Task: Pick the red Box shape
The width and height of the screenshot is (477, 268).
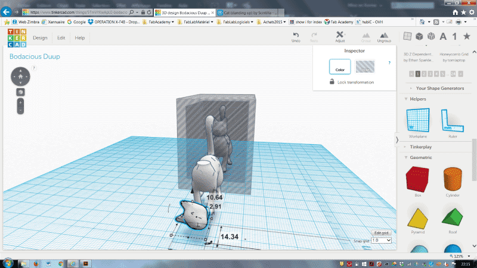Action: coord(418,182)
